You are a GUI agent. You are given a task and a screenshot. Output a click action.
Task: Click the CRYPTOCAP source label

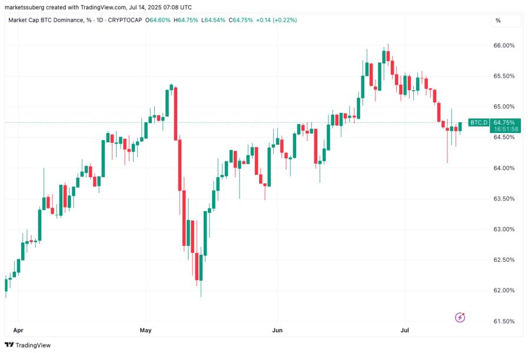pyautogui.click(x=125, y=20)
